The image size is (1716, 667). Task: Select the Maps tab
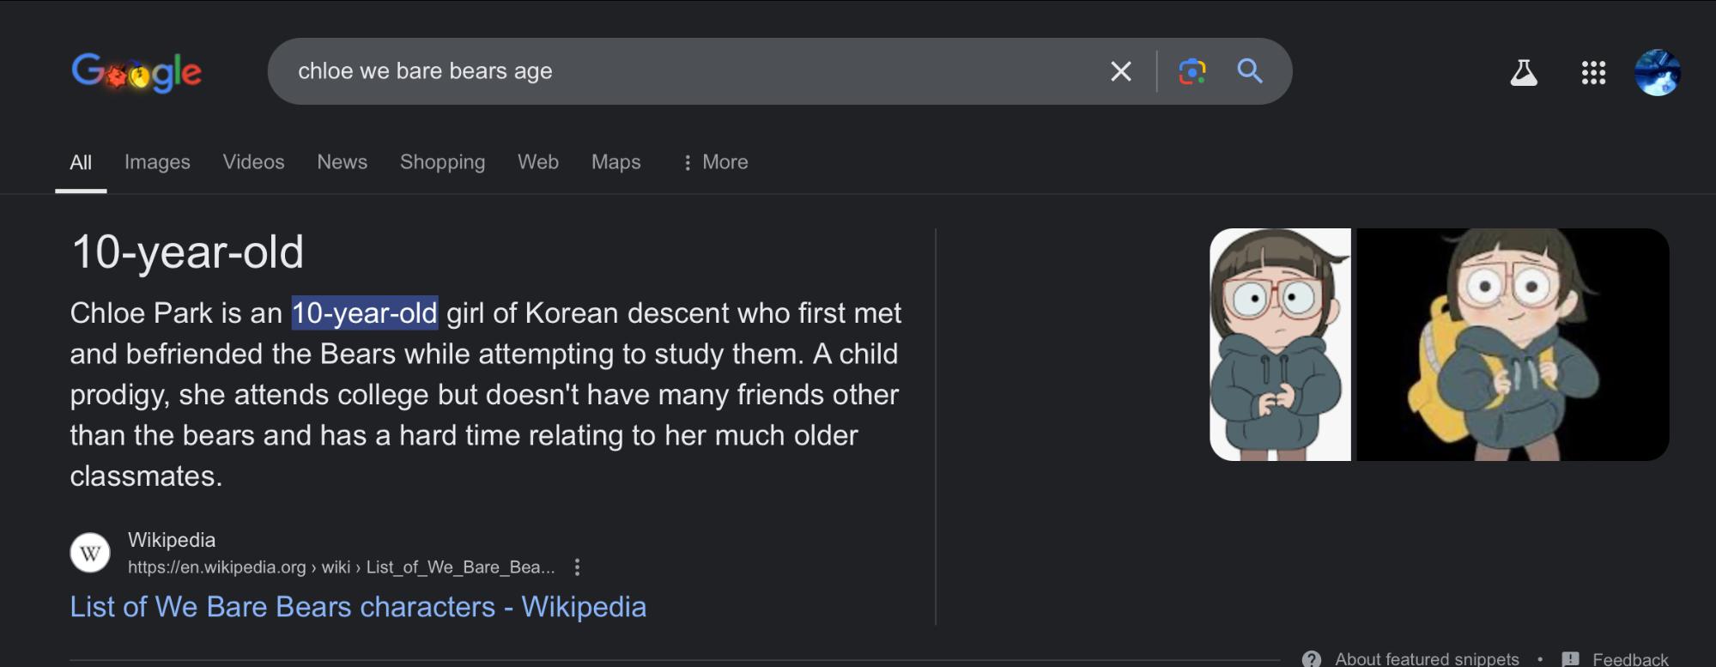615,162
